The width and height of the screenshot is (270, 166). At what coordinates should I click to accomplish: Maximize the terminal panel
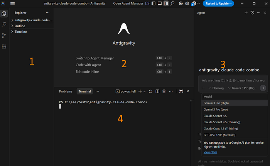(x=181, y=91)
